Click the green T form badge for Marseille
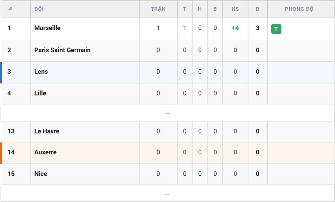The image size is (335, 202). tap(276, 29)
